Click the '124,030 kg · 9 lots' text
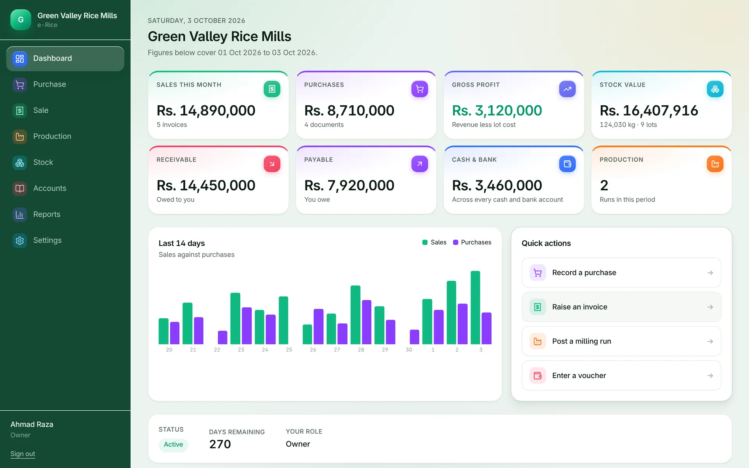 click(628, 125)
